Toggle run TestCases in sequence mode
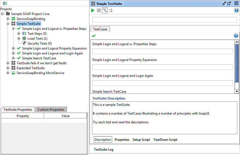 (105, 10)
